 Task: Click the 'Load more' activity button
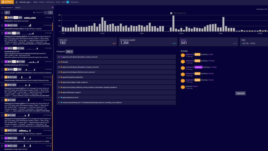click(x=240, y=93)
